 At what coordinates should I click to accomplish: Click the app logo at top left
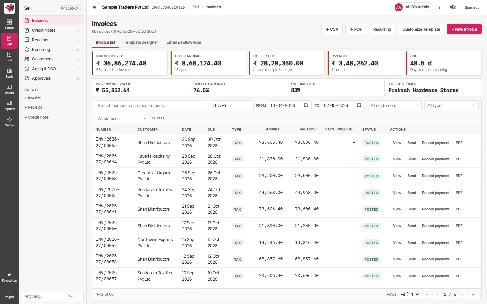click(x=9, y=8)
